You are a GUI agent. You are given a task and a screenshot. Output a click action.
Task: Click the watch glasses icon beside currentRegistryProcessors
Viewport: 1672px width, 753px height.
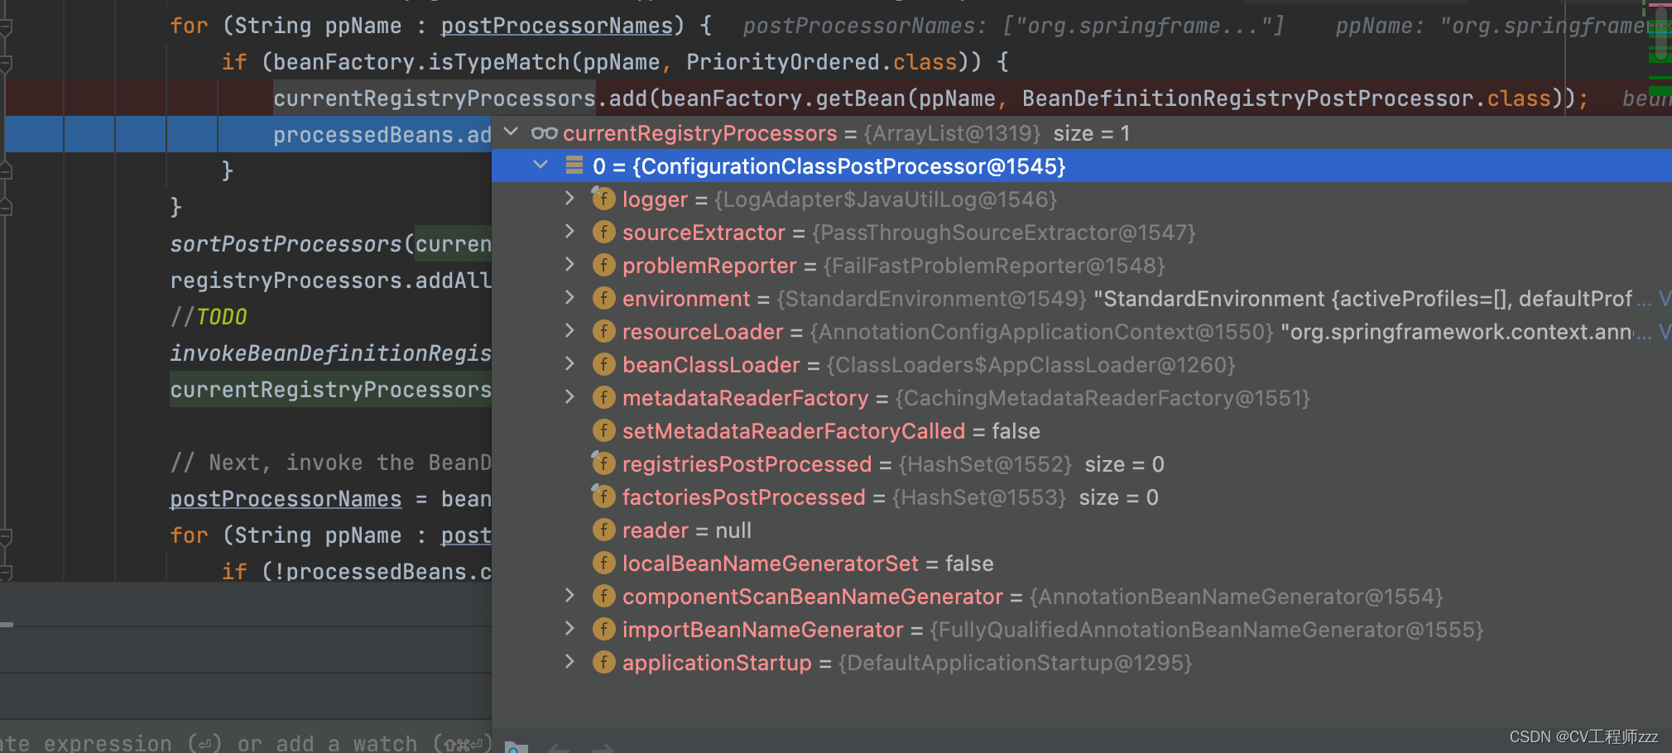(x=544, y=133)
